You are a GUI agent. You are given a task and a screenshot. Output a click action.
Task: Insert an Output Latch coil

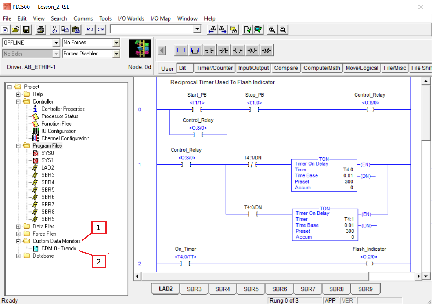tap(252, 50)
